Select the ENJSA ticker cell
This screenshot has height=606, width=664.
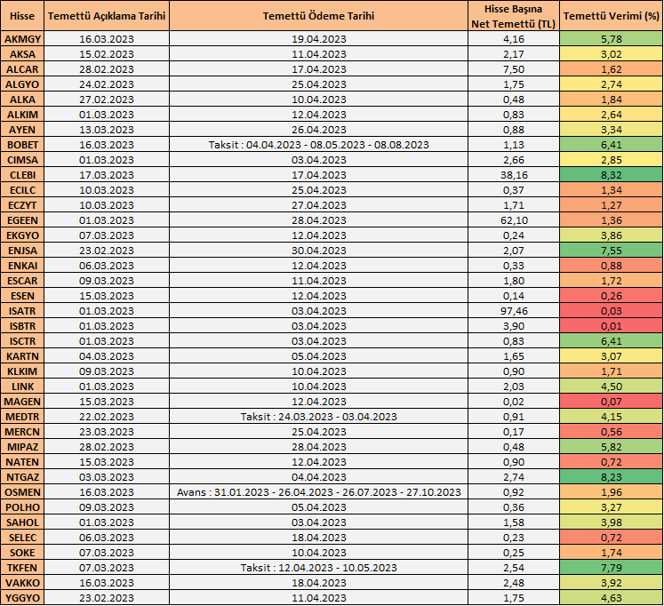(22, 251)
